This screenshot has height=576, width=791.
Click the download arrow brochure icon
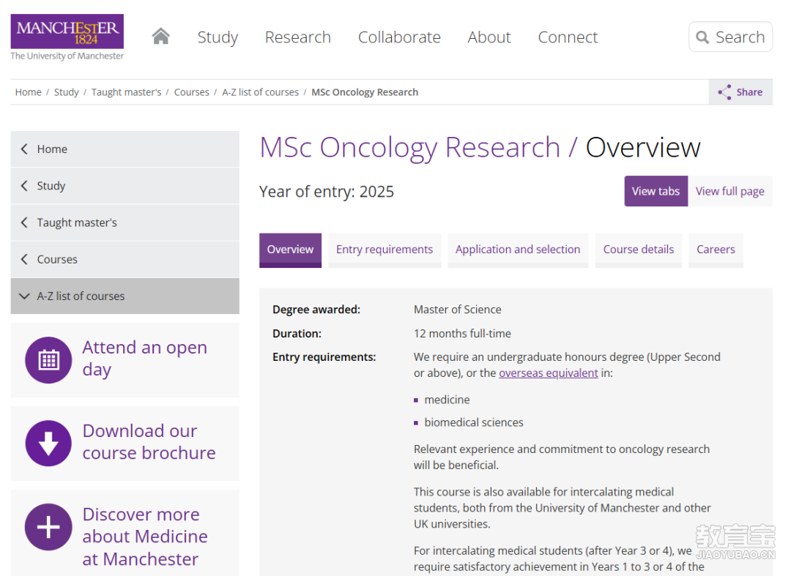[48, 444]
